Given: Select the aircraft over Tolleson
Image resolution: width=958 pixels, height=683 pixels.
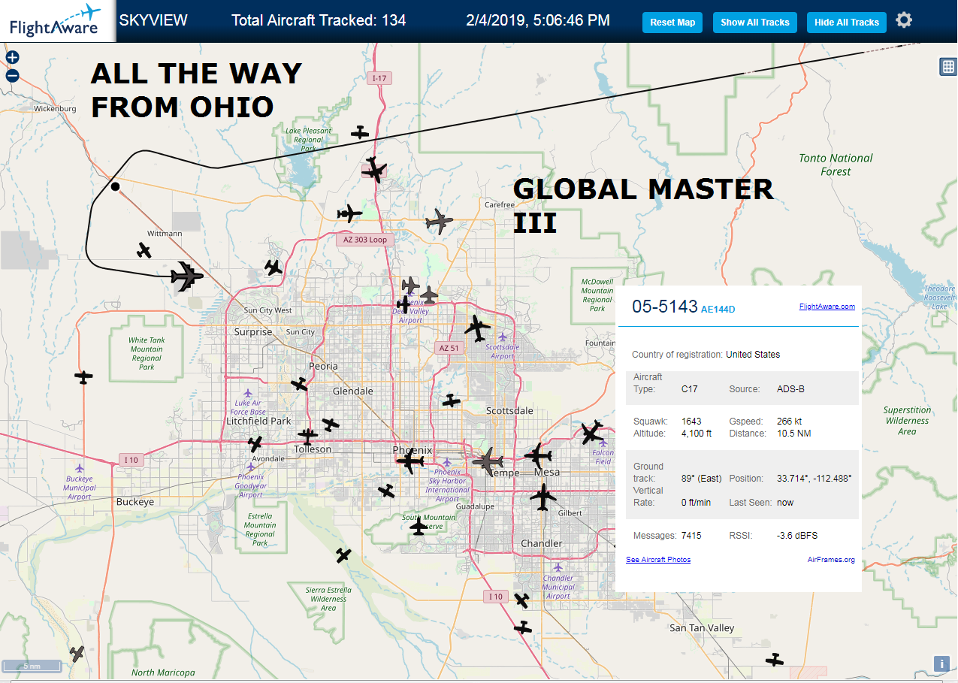Looking at the screenshot, I should coord(307,435).
